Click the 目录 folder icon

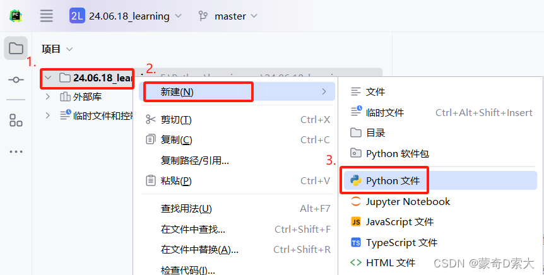356,132
